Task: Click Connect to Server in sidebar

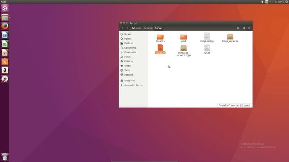Action: click(133, 85)
